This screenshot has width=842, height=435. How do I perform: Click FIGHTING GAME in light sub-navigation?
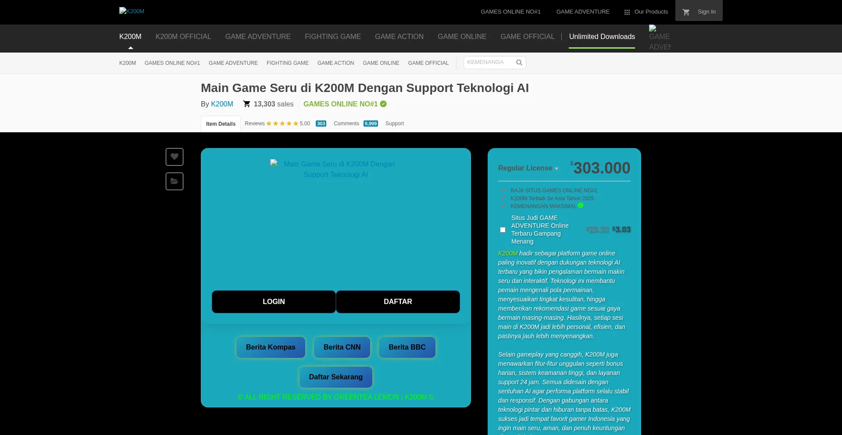(288, 63)
